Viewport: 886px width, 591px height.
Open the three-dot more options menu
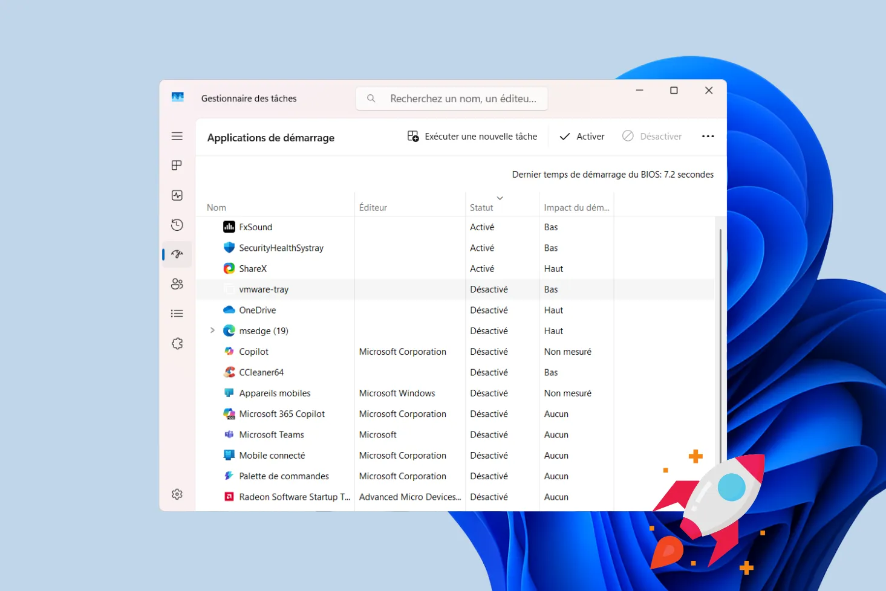point(708,137)
